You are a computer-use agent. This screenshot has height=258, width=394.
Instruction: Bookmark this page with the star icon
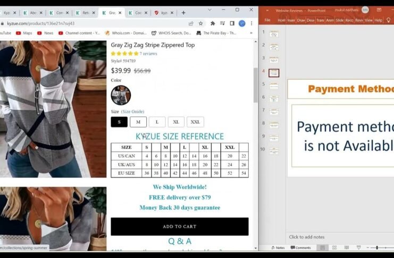click(x=200, y=23)
